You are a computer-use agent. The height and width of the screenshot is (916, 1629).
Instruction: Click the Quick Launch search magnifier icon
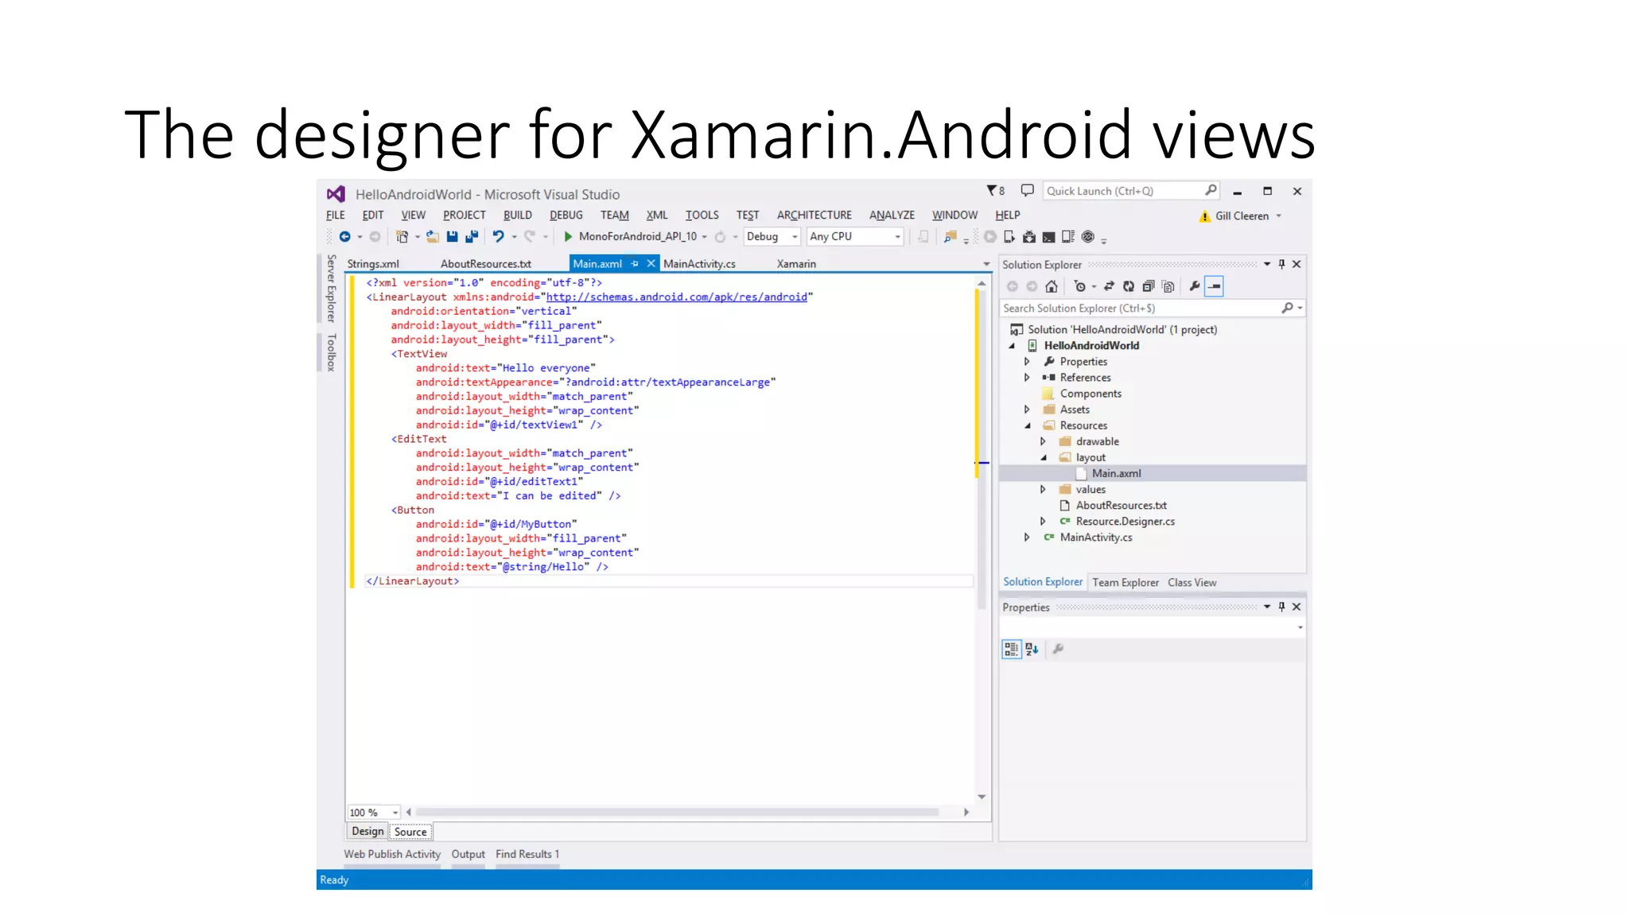tap(1211, 191)
